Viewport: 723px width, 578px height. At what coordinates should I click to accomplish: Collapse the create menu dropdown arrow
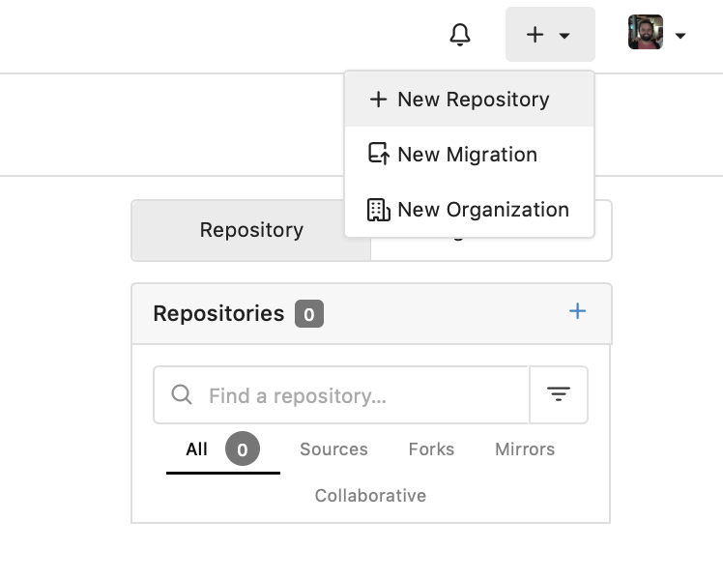564,36
